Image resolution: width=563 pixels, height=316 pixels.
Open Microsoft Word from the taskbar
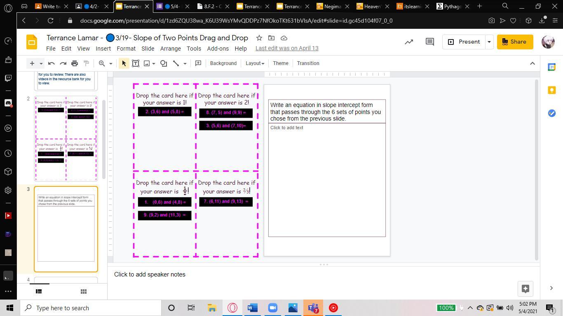253,308
